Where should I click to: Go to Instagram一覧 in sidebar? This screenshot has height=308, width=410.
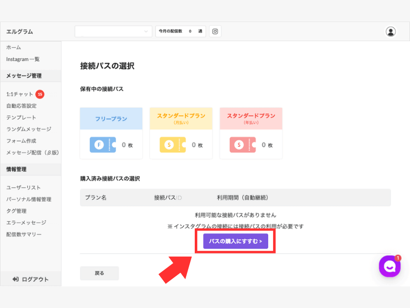click(x=23, y=59)
